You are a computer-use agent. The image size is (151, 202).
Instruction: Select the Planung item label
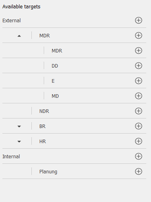tap(48, 172)
